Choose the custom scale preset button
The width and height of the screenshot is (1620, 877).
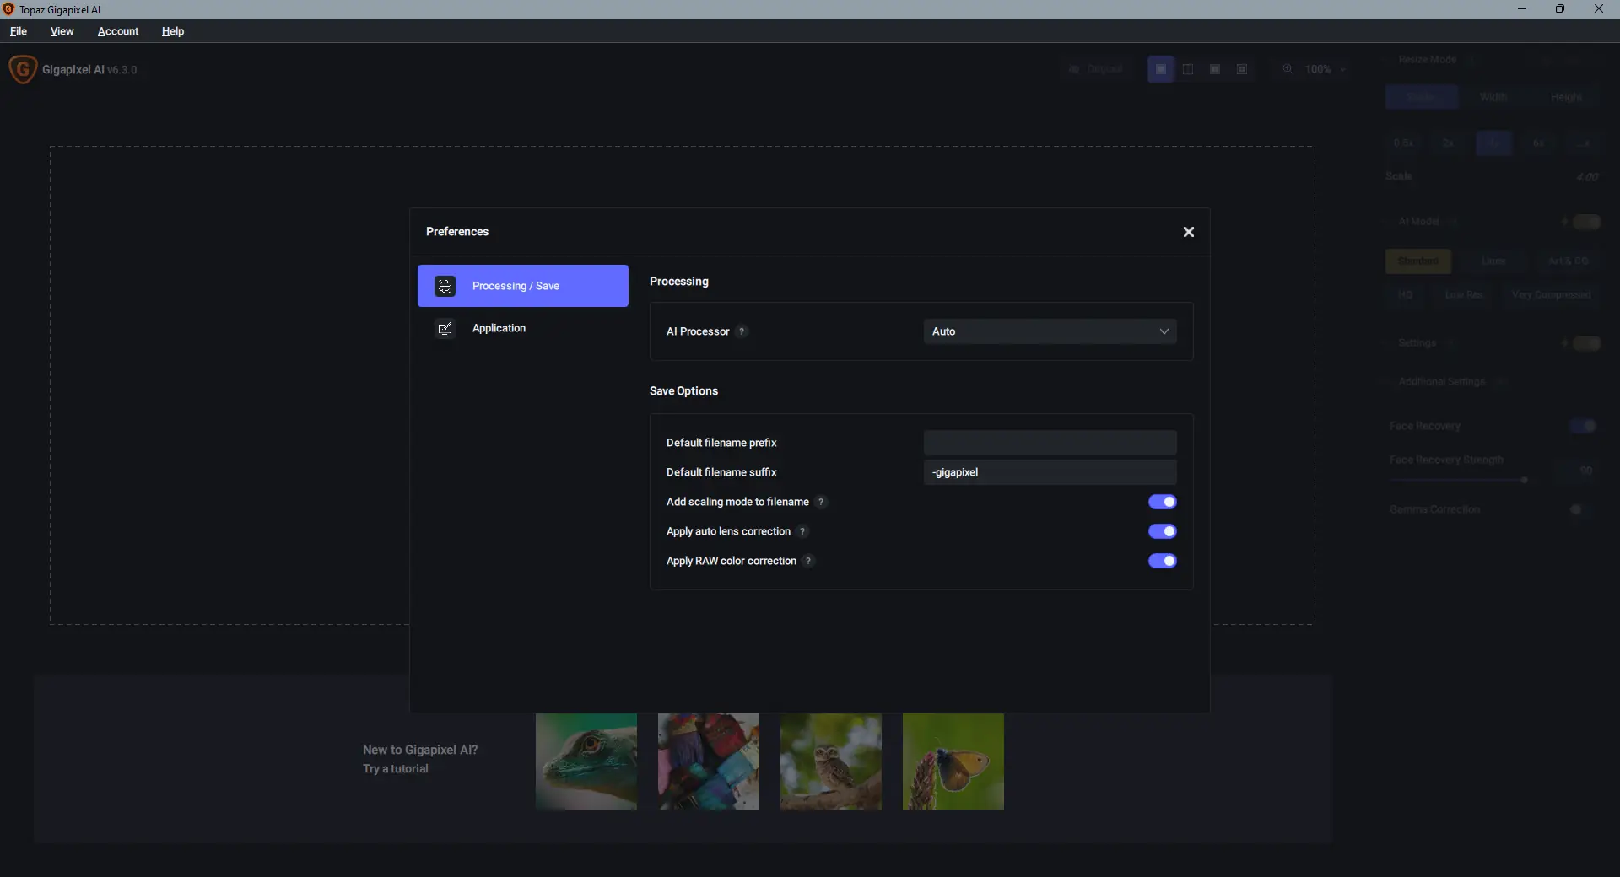[x=1584, y=143]
